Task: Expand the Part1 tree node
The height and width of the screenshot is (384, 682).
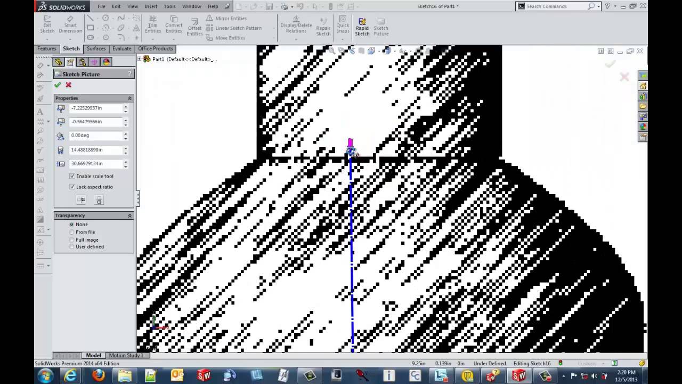Action: point(140,59)
